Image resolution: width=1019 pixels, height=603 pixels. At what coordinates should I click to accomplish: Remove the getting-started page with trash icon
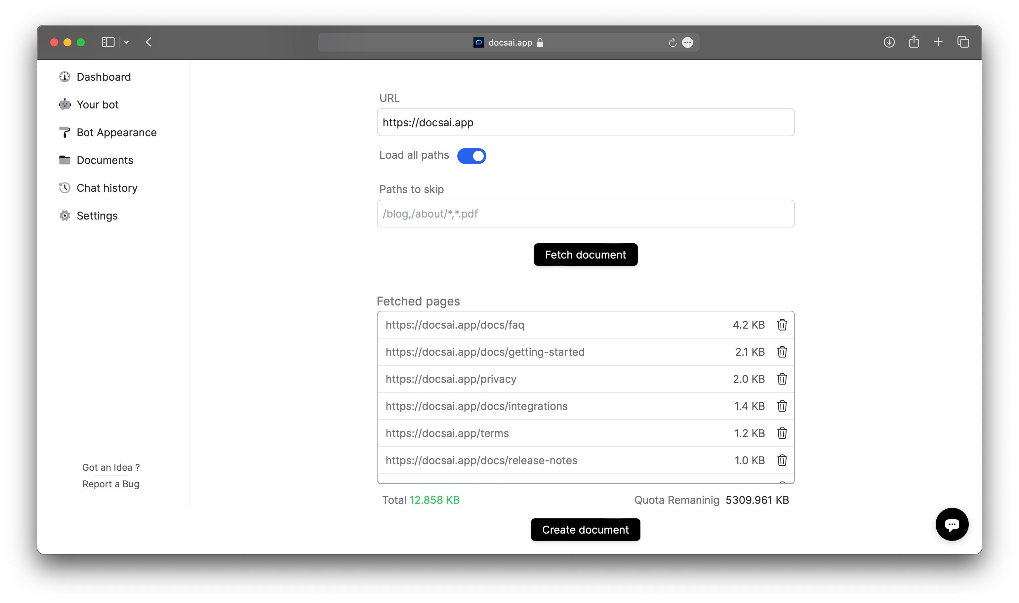coord(782,352)
